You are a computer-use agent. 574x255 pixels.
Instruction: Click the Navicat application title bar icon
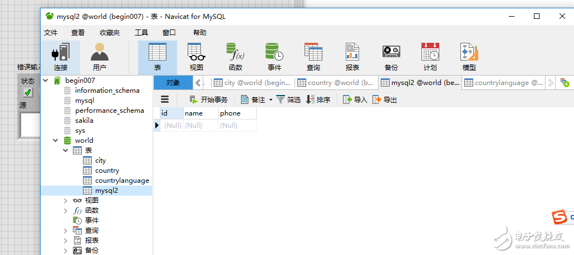point(49,16)
